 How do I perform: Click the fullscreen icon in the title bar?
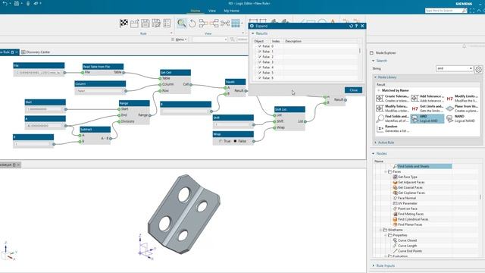tap(472, 11)
